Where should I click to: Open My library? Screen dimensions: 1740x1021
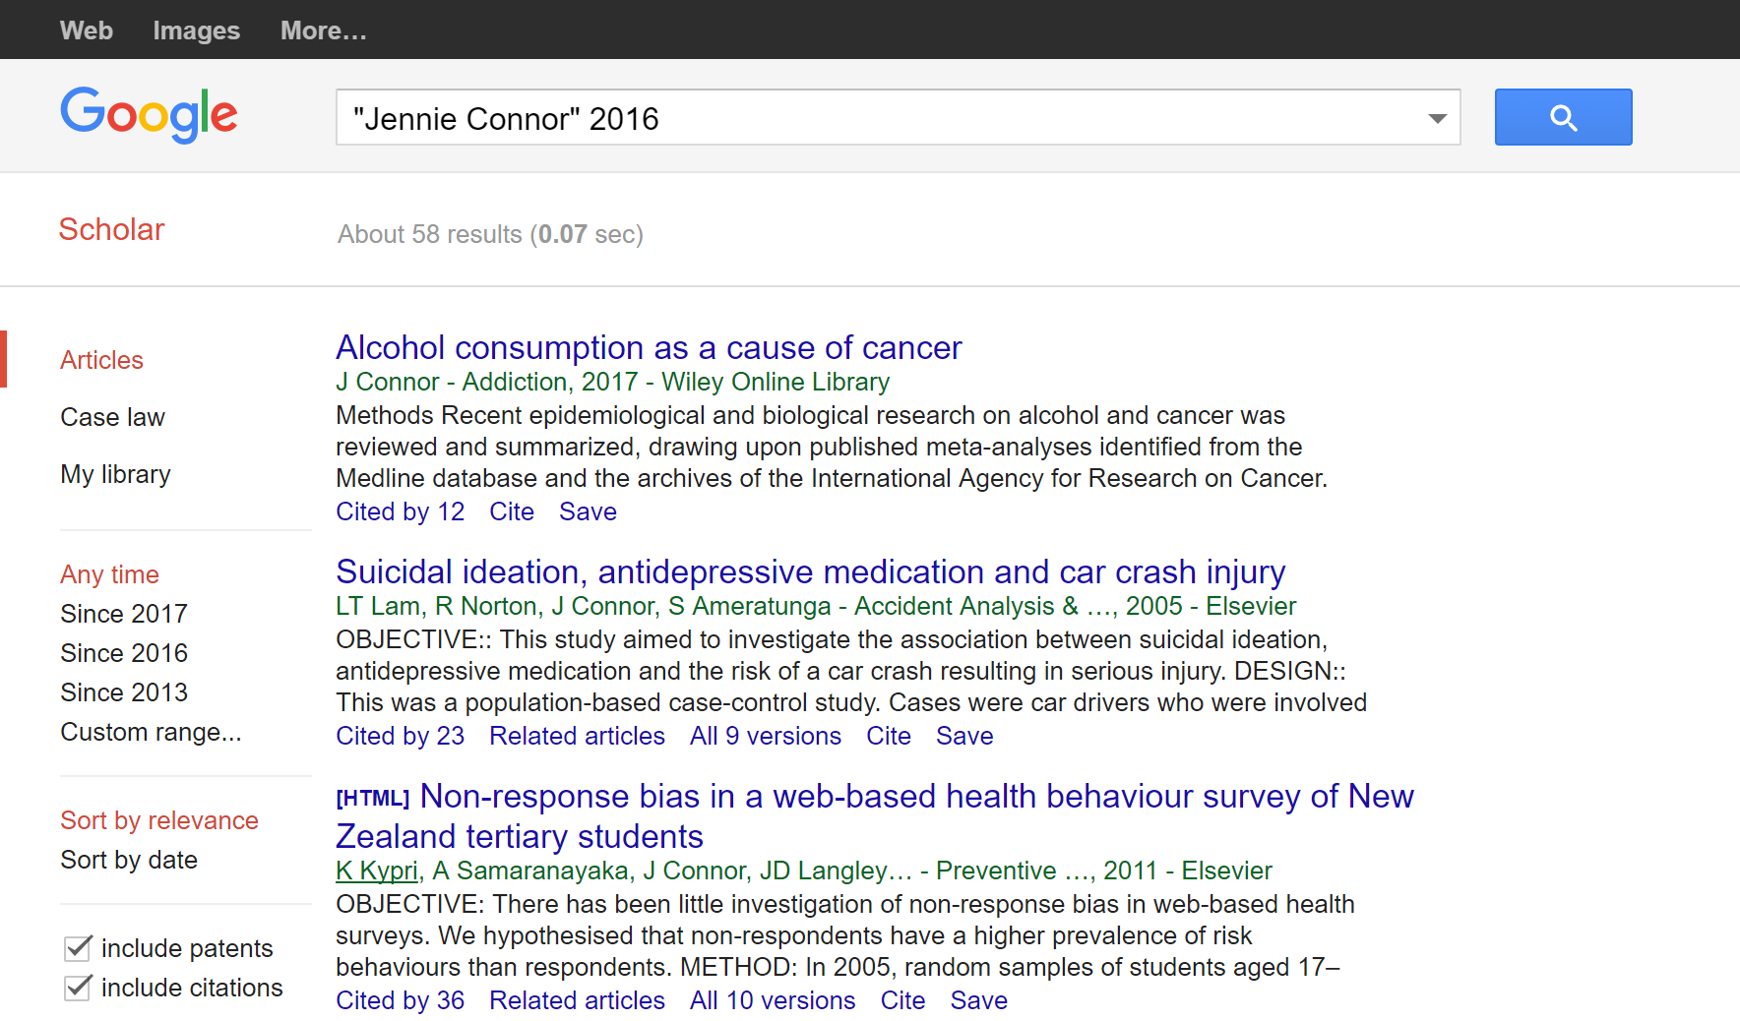pyautogui.click(x=115, y=473)
